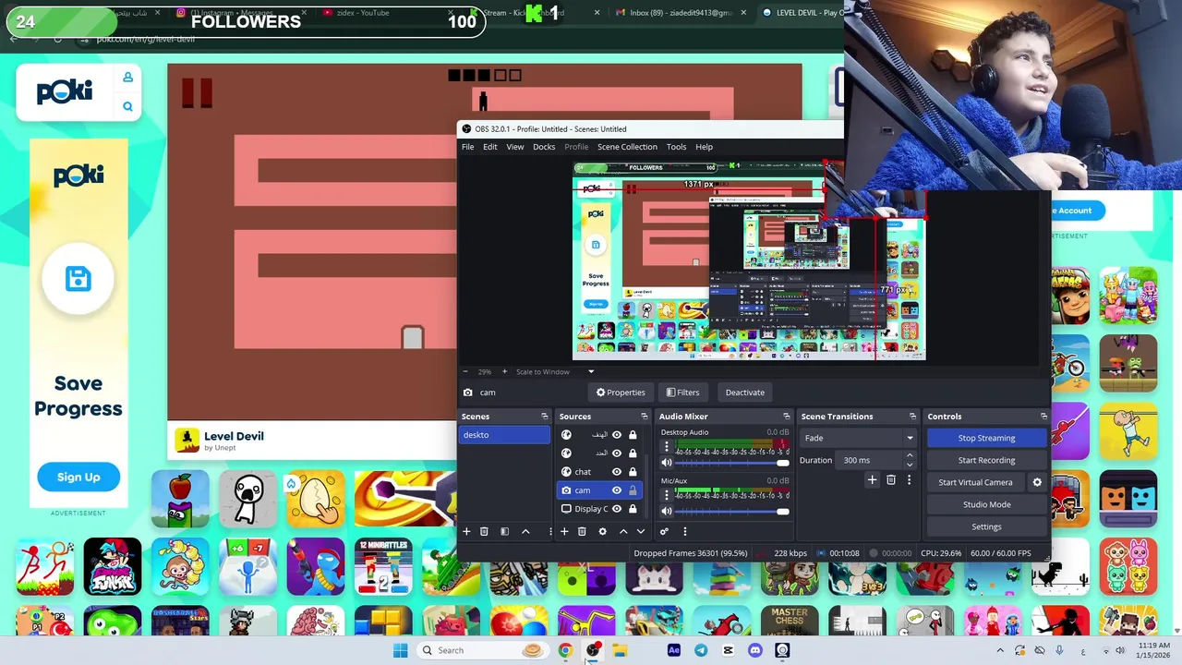Click the Poki Sign Up button
Viewport: 1182px width, 665px height.
point(78,477)
